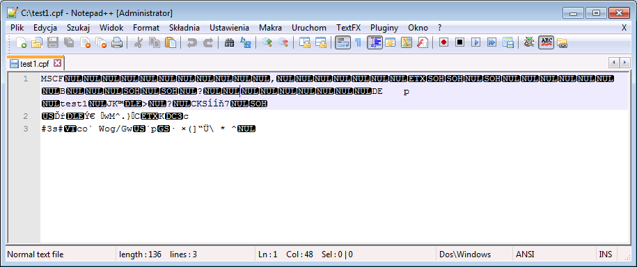Toggle the ABC spell check button
637x267 pixels.
pos(546,42)
